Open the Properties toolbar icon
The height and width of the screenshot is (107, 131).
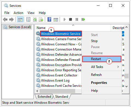click(x=28, y=19)
